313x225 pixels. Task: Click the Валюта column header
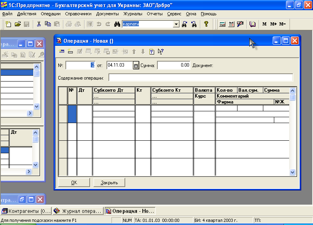coord(204,90)
